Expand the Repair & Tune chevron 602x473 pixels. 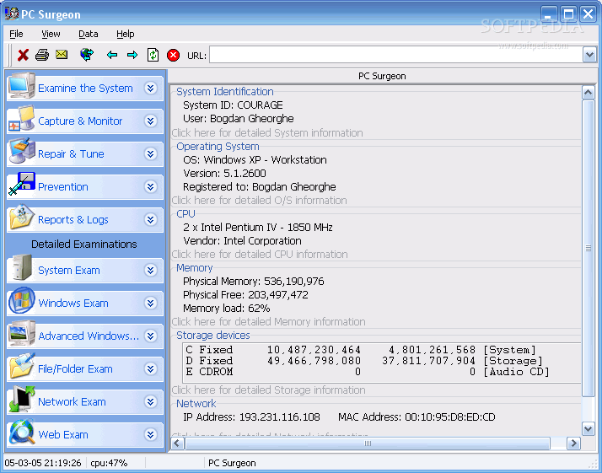click(x=150, y=154)
